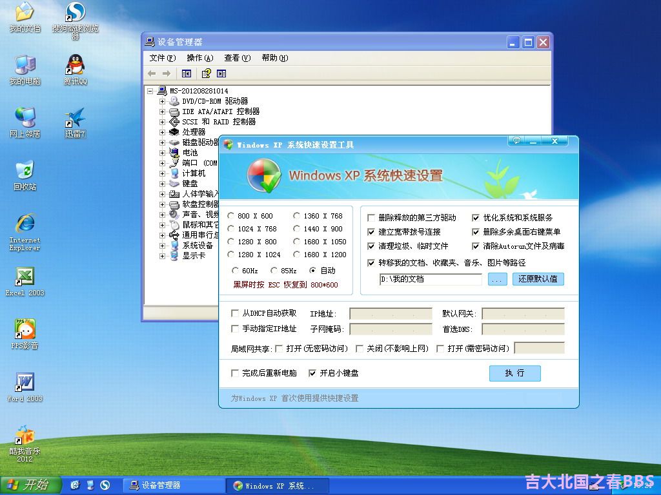Click the DVD/CD-ROM drives device icon
The image size is (661, 495).
174,101
